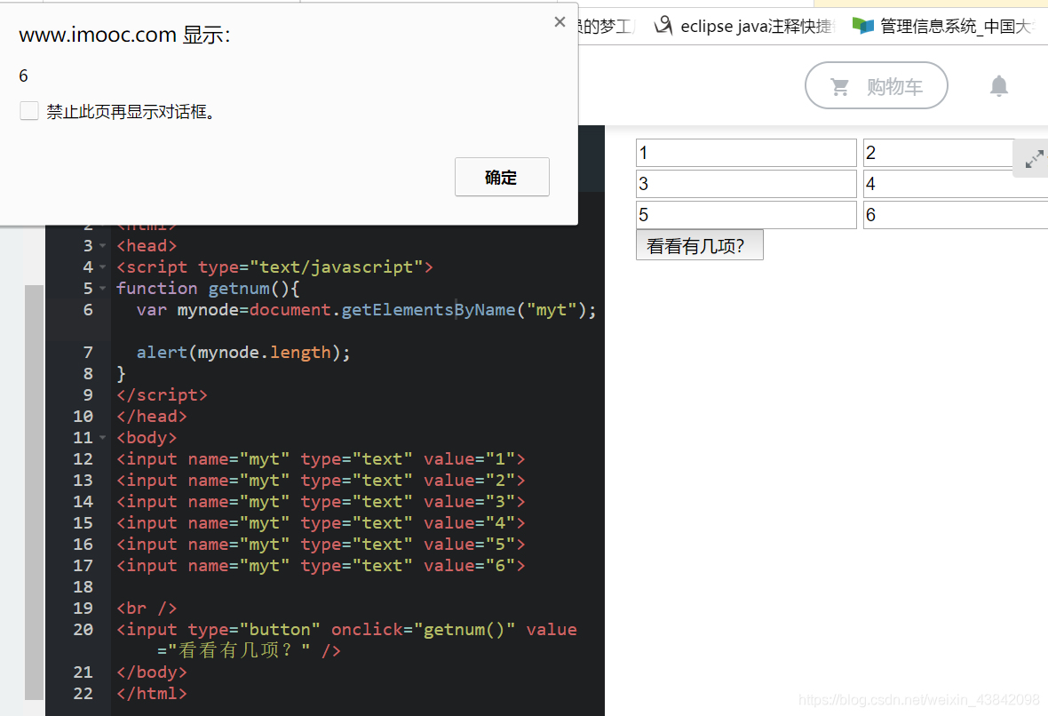Screen dimensions: 1048x716
Task: Click onclick="getnum()" in line 20
Action: [x=423, y=630]
